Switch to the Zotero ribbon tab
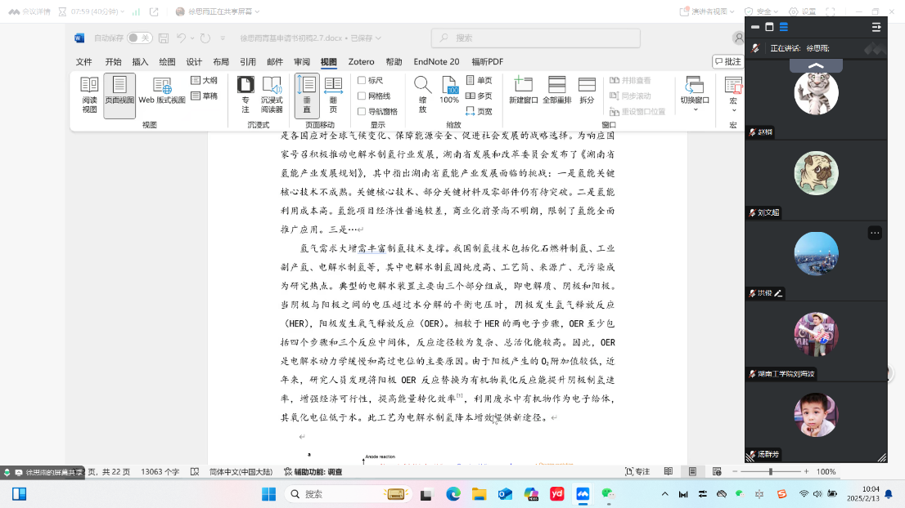The height and width of the screenshot is (508, 905). [x=361, y=61]
